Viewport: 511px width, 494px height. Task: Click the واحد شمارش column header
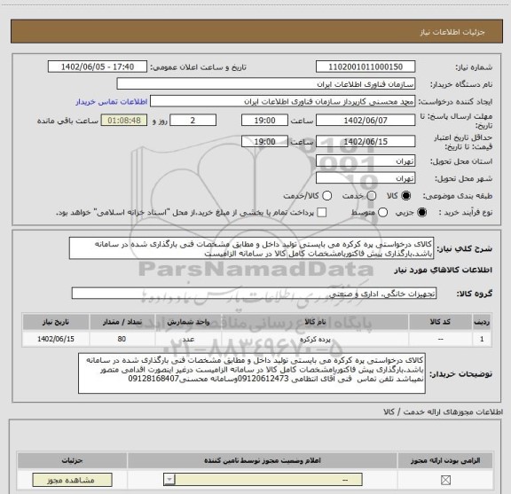click(188, 322)
